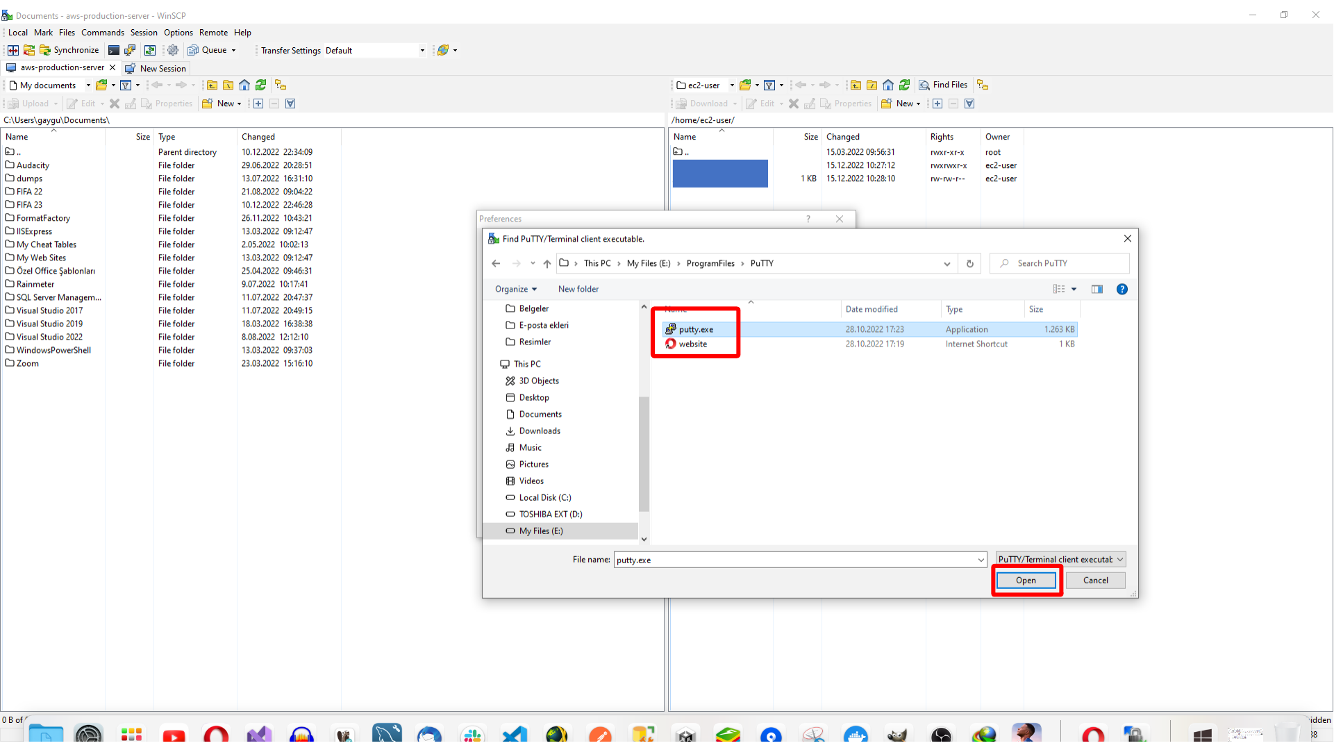The image size is (1334, 750).
Task: Go to the local parent directory icon
Action: point(212,85)
